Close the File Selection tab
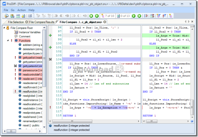This screenshot has width=198, height=137. click(27, 22)
